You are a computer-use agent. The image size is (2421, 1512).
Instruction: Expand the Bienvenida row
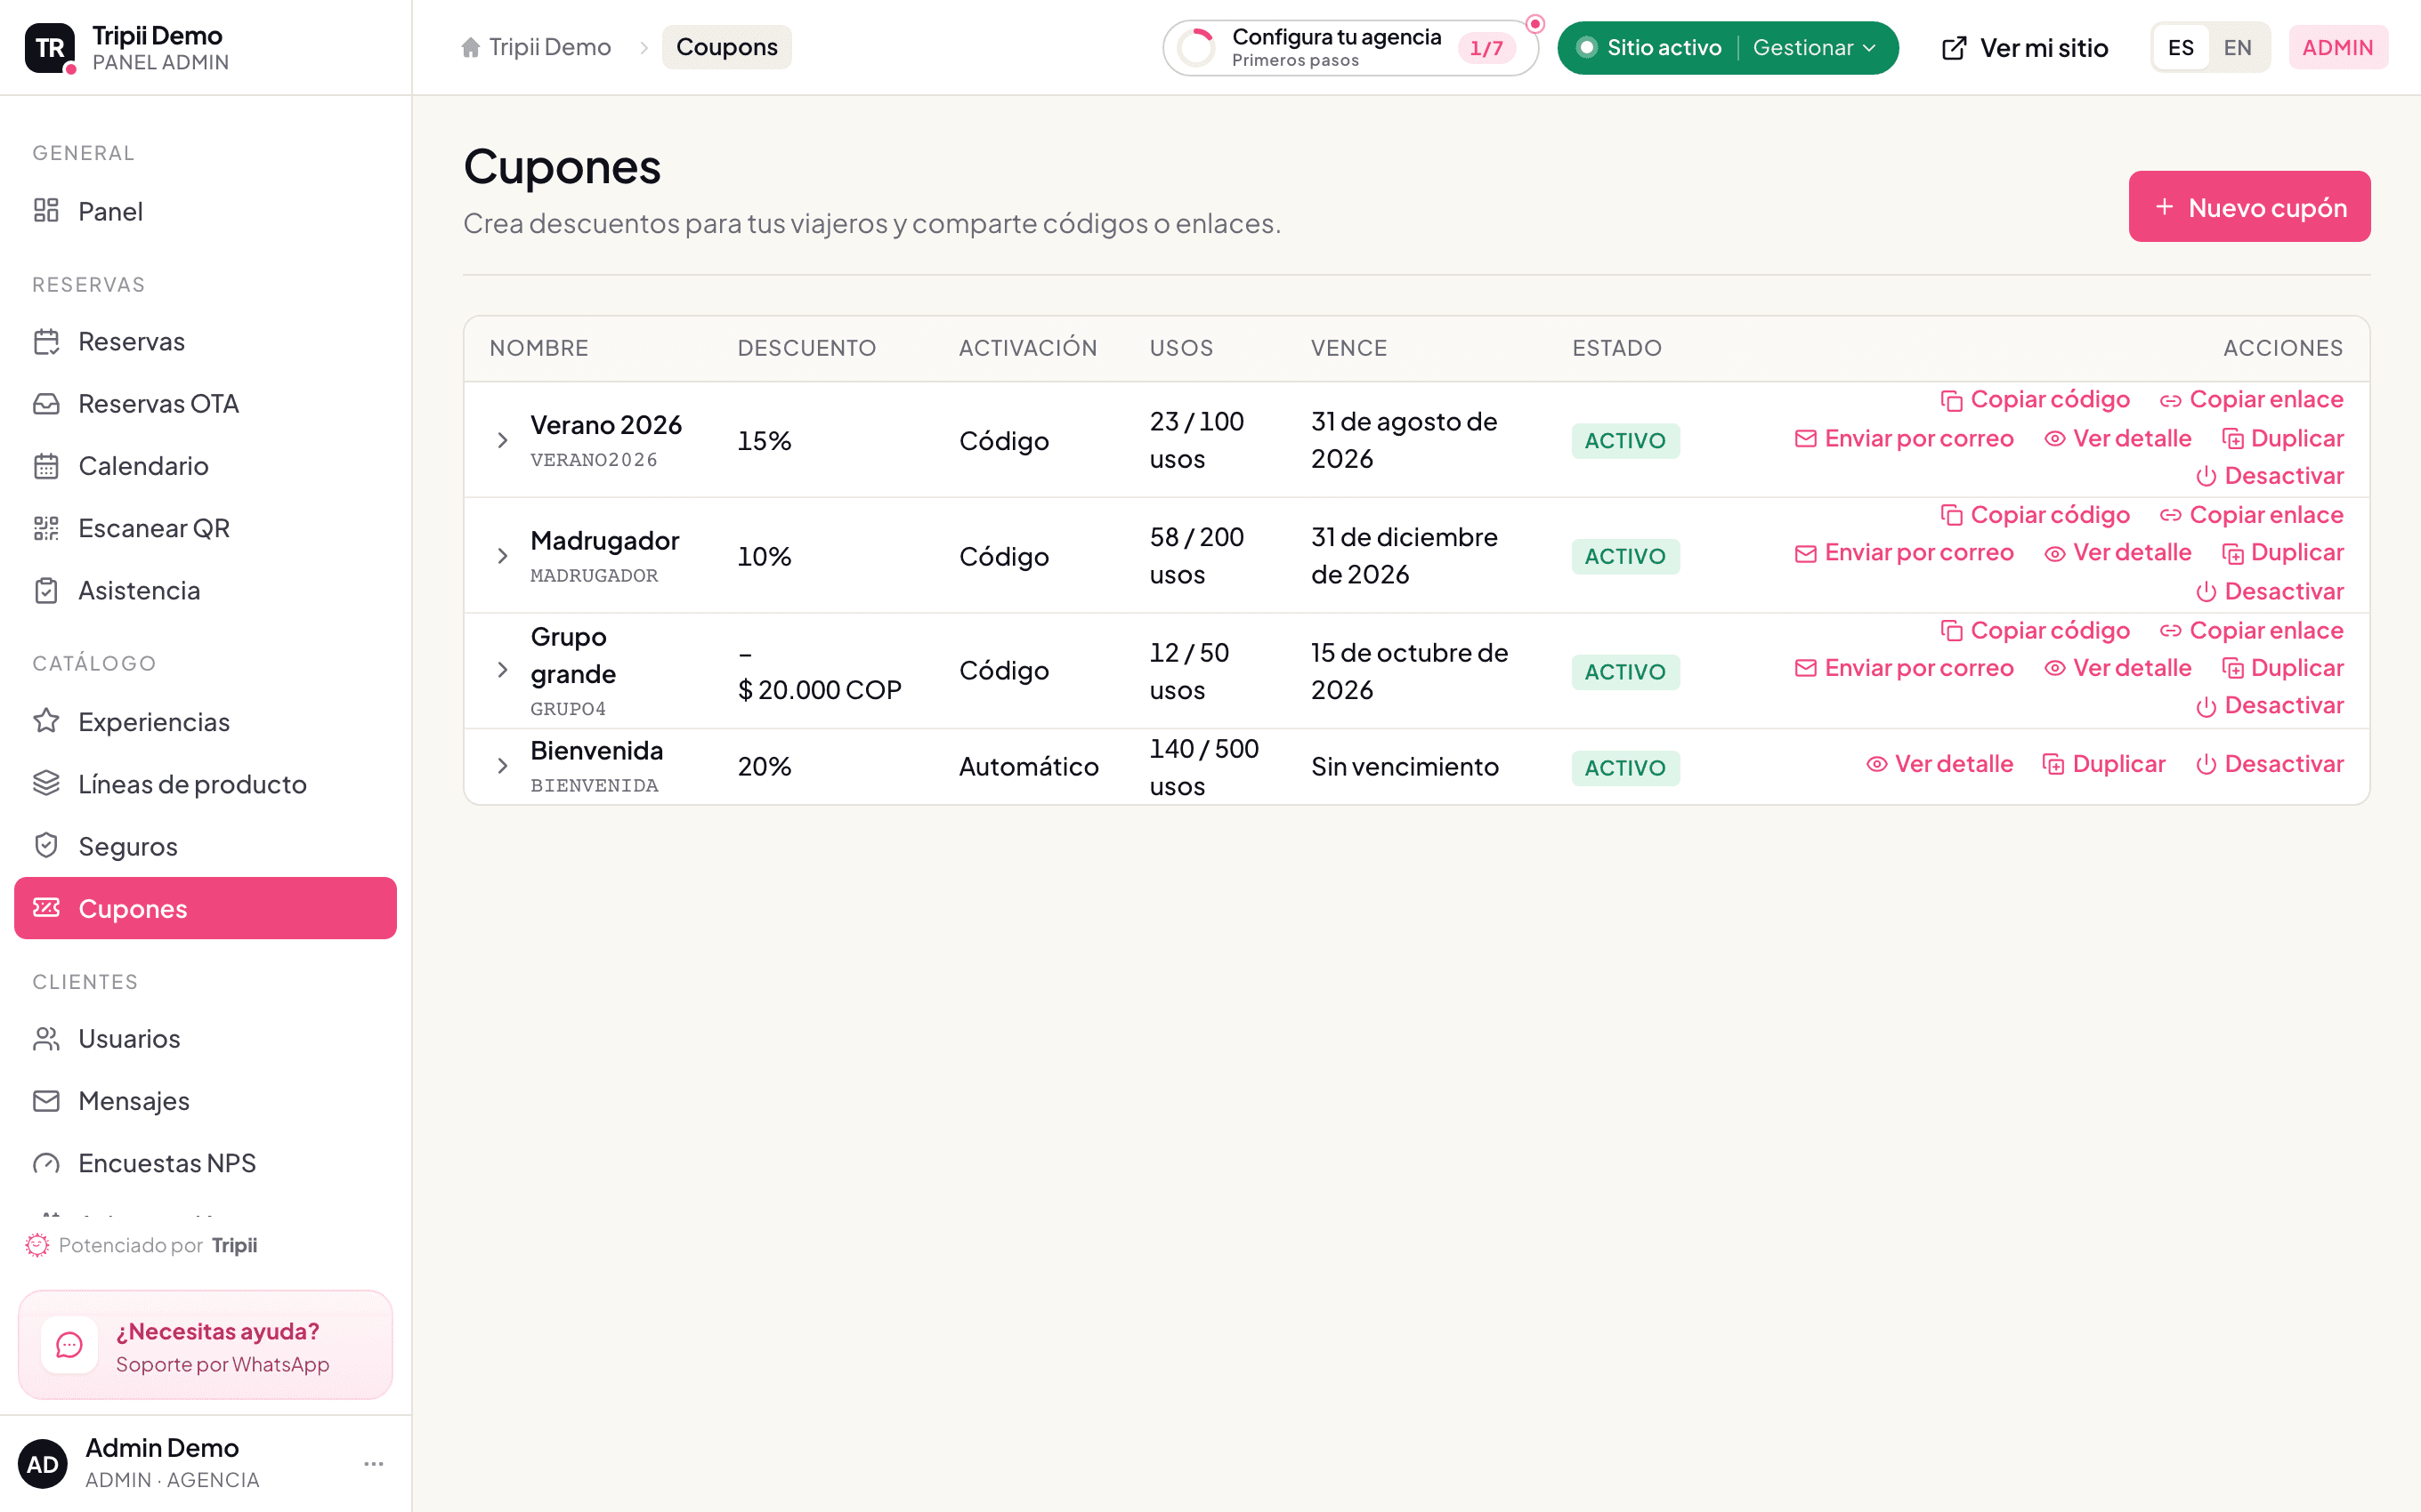coord(502,766)
